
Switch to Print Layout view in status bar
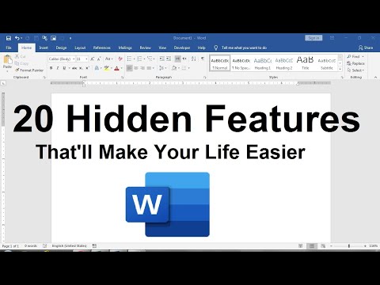coord(312,246)
